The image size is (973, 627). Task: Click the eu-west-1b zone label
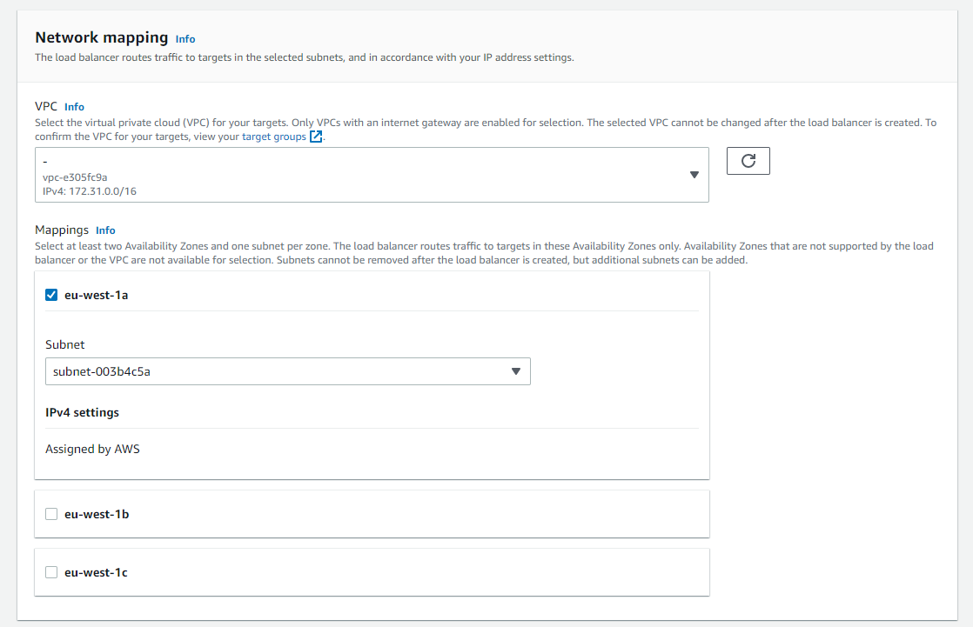coord(97,514)
